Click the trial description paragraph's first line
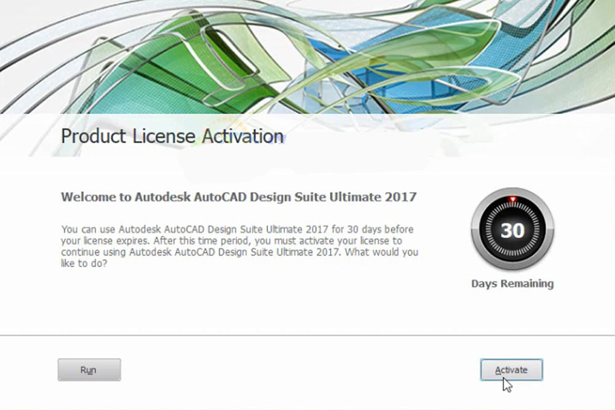 (x=237, y=229)
